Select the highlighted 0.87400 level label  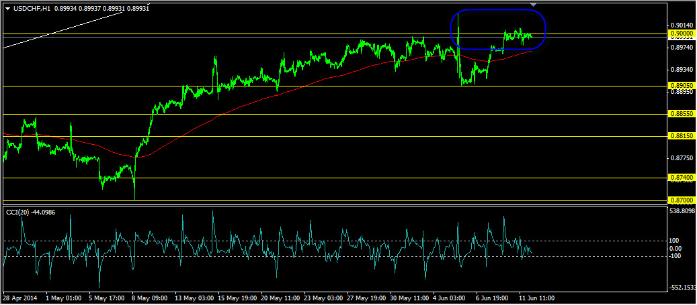[682, 178]
